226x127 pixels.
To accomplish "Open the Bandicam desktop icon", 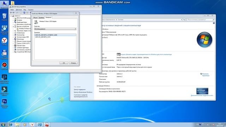I will pyautogui.click(x=5, y=66).
